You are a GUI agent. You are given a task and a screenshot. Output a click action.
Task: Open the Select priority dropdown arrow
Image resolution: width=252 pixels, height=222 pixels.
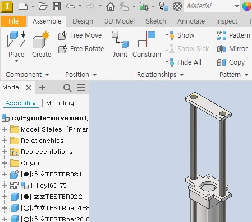point(153,6)
